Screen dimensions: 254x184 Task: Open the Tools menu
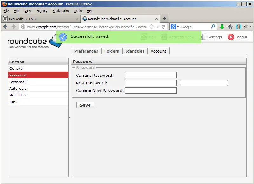click(77, 11)
